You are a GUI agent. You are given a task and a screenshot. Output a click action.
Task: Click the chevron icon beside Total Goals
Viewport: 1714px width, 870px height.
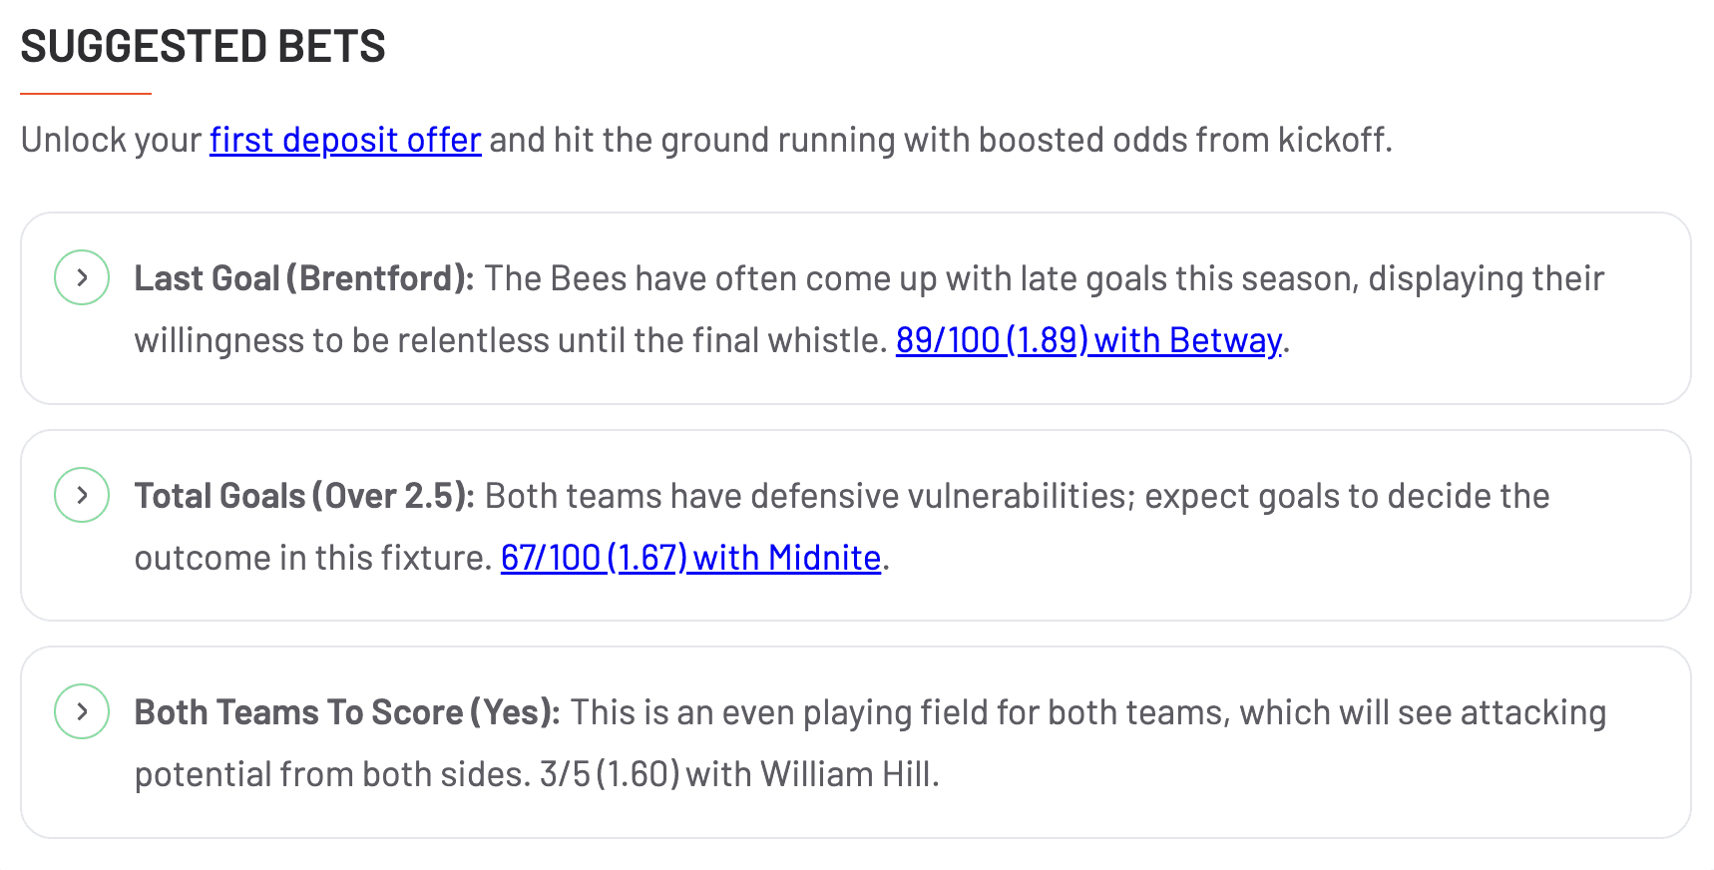pos(81,495)
